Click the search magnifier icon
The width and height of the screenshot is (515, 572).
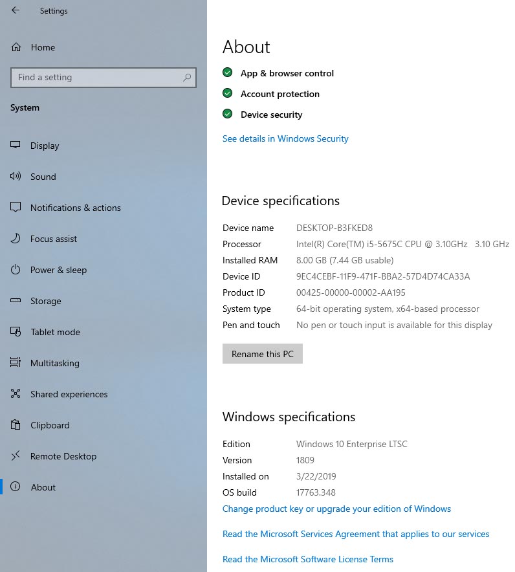[187, 78]
